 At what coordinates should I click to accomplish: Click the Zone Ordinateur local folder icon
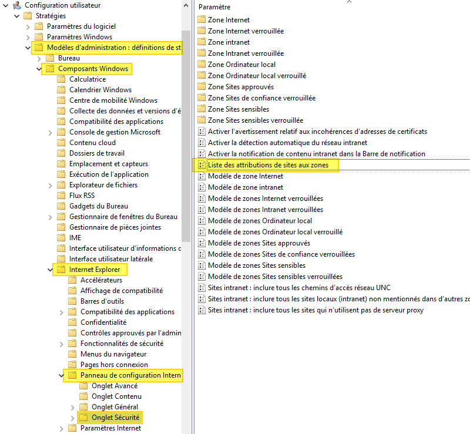click(202, 64)
